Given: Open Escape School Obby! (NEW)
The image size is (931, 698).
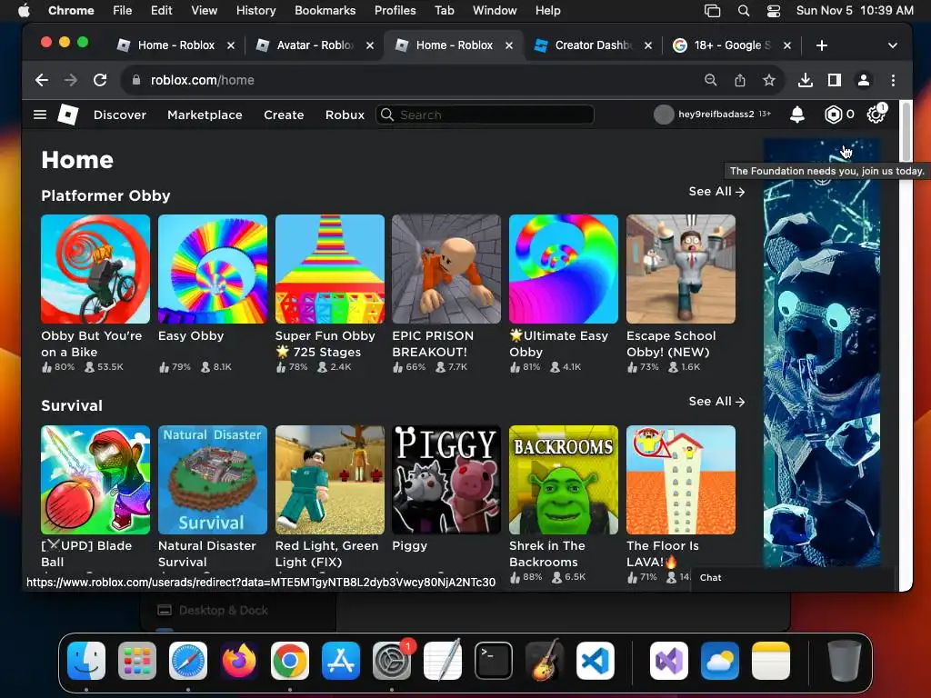Looking at the screenshot, I should click(x=681, y=269).
